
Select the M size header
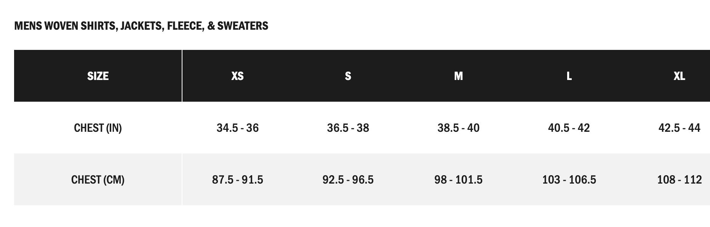point(458,76)
